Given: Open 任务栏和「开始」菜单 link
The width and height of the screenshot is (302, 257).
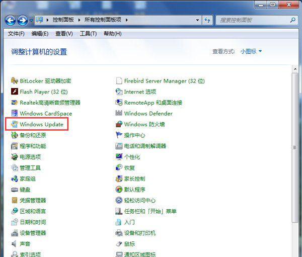Looking at the screenshot, I should pyautogui.click(x=150, y=211).
